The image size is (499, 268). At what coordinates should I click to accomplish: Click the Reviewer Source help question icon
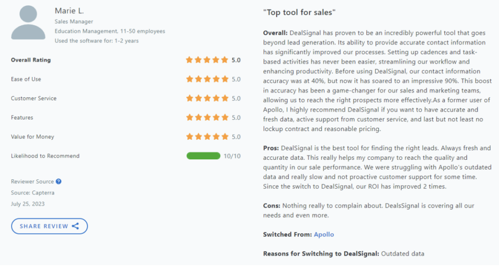click(x=58, y=181)
